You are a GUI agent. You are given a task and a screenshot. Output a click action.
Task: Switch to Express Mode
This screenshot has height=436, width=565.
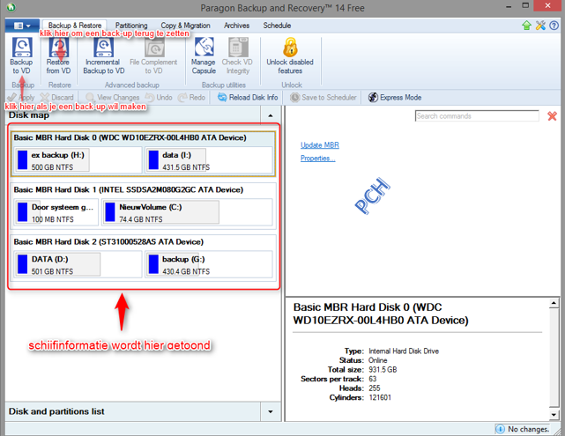[x=394, y=98]
